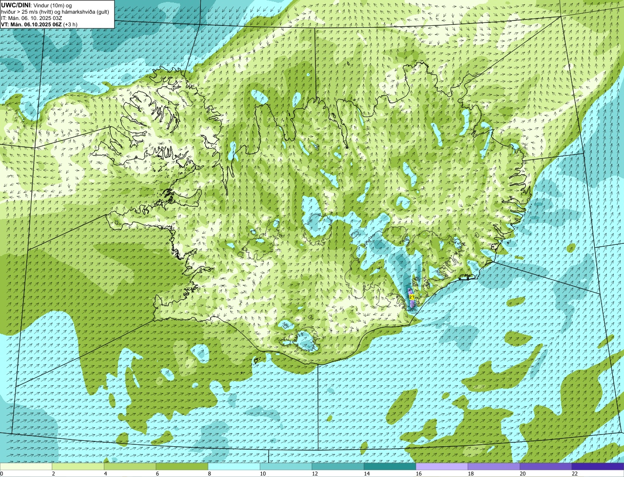Click the 'hviður > 25 m/s' legend line
Image resolution: width=624 pixels, height=477 pixels.
pyautogui.click(x=55, y=12)
